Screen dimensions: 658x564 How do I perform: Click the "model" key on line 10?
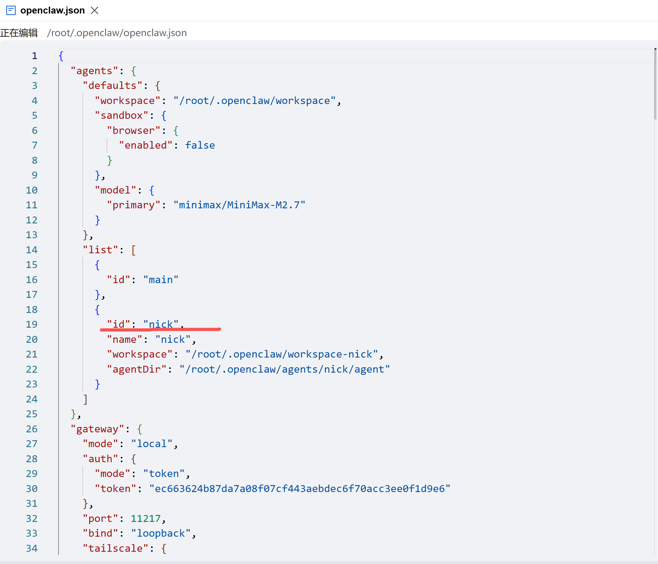[x=115, y=190]
